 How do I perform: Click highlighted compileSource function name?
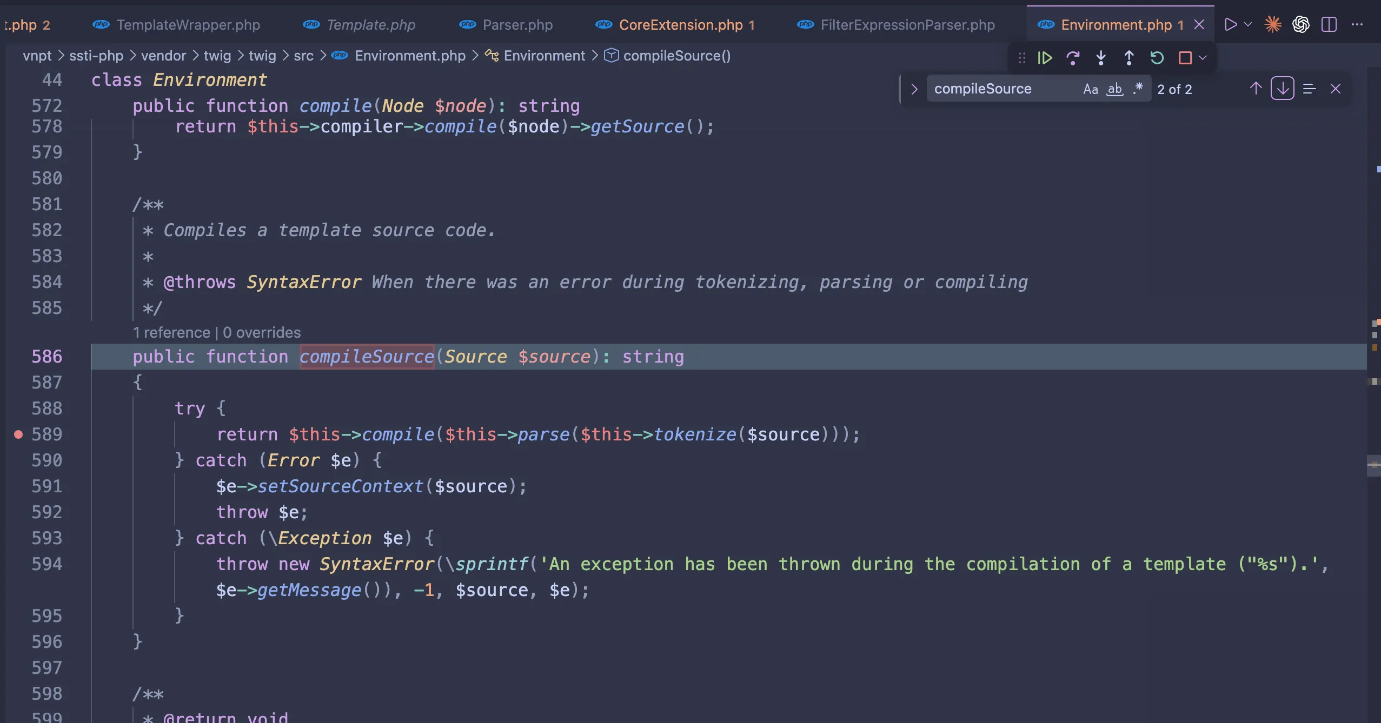[x=367, y=357]
